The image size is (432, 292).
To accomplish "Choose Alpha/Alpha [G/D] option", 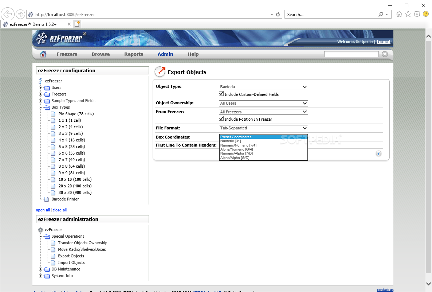I will point(263,158).
